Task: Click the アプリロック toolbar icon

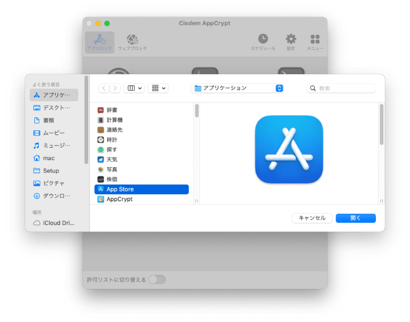Action: pos(100,41)
